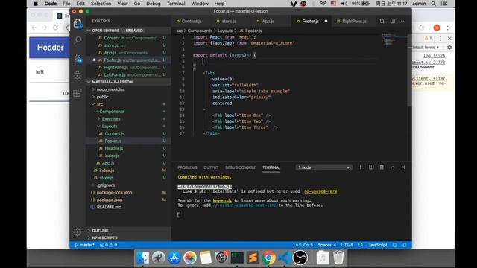The height and width of the screenshot is (268, 477).
Task: Open the DEBUG CONSOLE panel tab
Action: point(240,167)
